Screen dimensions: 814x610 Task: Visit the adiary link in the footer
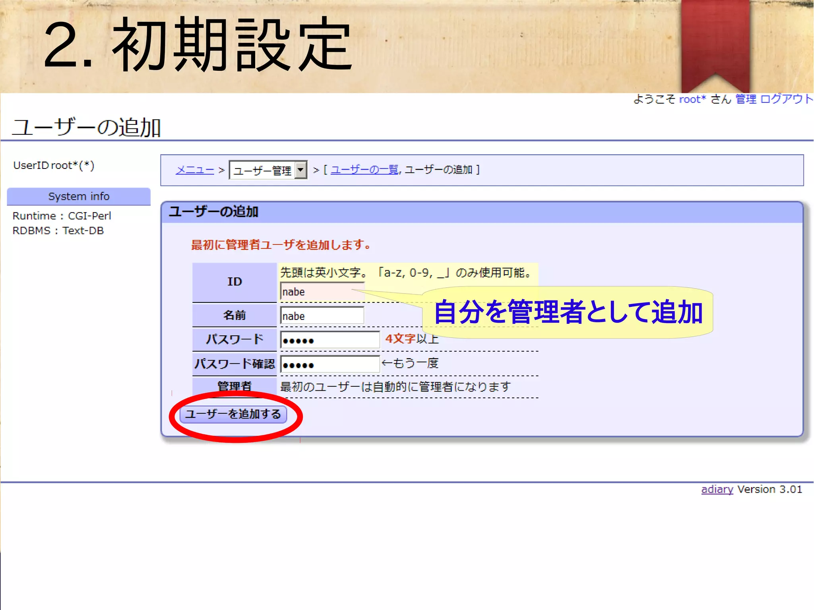point(717,489)
